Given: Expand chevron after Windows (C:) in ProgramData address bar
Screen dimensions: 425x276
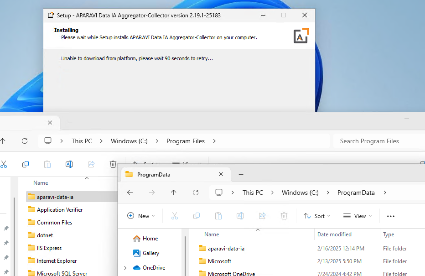Looking at the screenshot, I should 328,193.
